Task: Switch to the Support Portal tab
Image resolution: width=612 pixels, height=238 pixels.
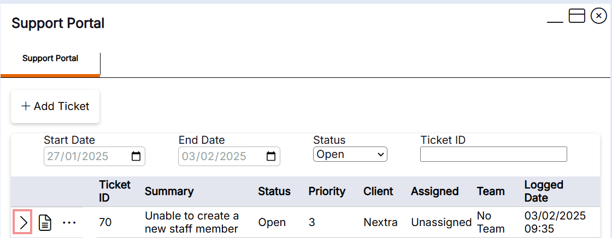Action: [50, 59]
